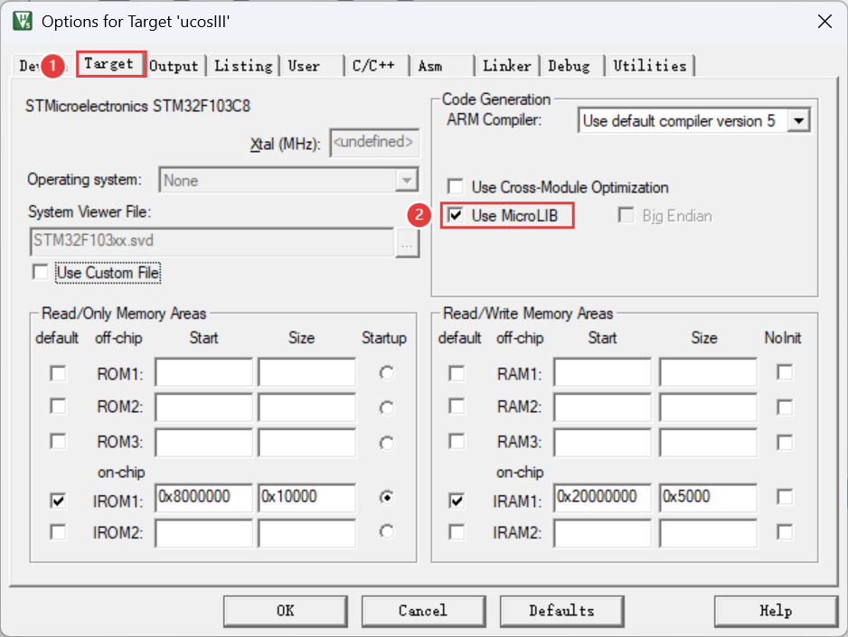The height and width of the screenshot is (637, 848).
Task: Browse for System Viewer File with ellipsis button
Action: point(407,242)
